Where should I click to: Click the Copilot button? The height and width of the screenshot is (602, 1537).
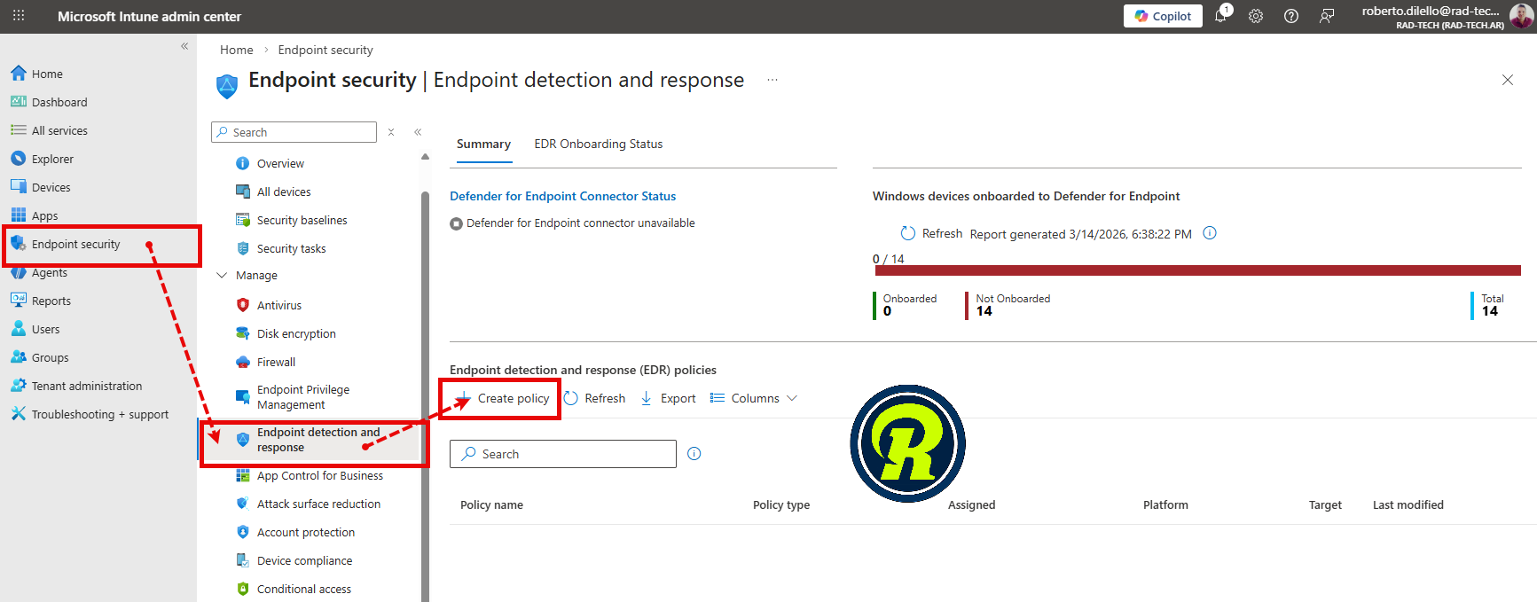pyautogui.click(x=1163, y=16)
